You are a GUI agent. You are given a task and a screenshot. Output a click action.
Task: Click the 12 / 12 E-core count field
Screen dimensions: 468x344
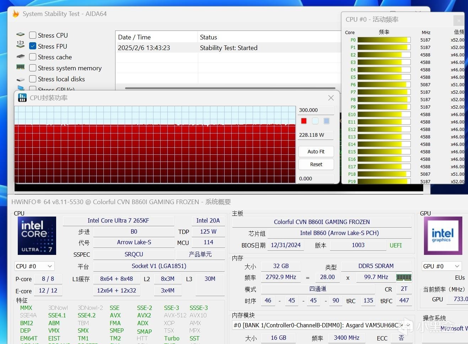point(48,290)
